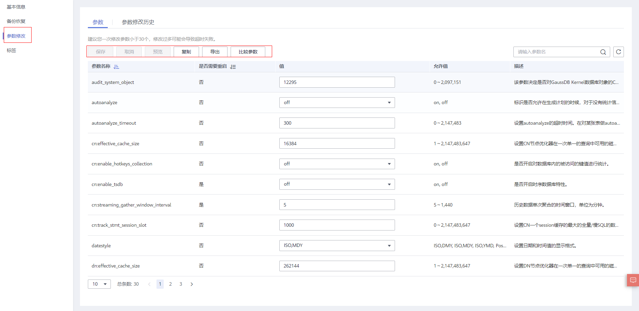
Task: Open 标签 in the sidebar
Action: pyautogui.click(x=12, y=50)
